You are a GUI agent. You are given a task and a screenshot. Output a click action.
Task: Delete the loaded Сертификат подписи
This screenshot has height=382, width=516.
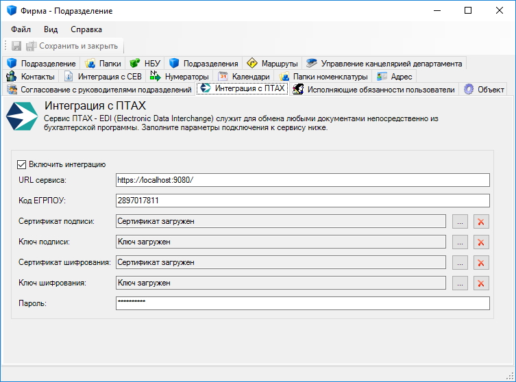(481, 222)
